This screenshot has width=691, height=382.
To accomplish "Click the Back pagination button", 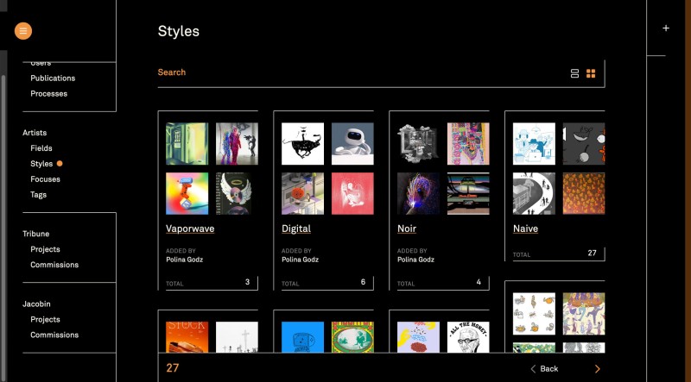I will (x=543, y=369).
